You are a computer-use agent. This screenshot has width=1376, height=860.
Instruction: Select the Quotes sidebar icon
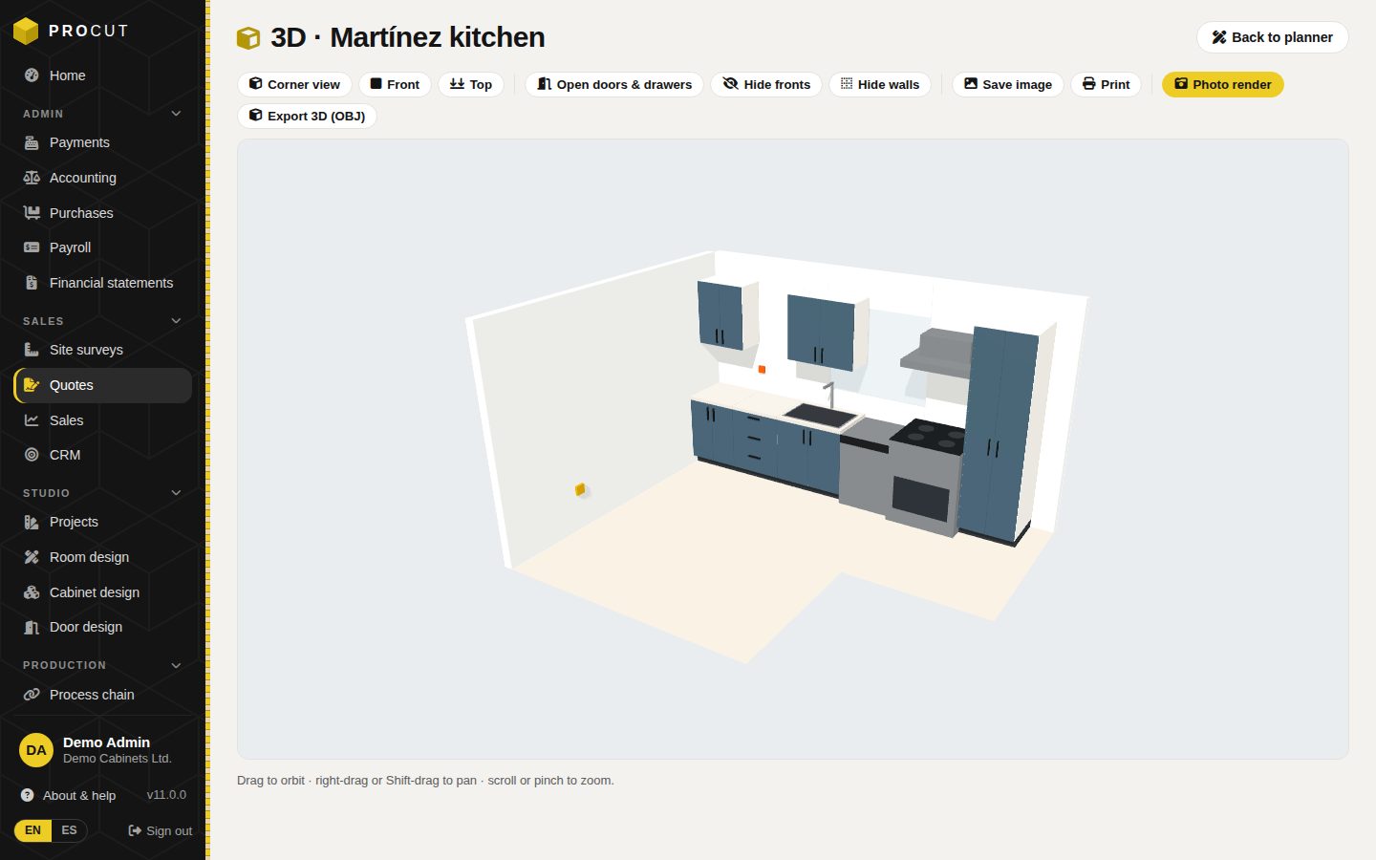[x=32, y=385]
